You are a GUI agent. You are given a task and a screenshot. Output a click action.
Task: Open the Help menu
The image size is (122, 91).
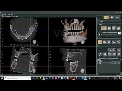[12, 14]
